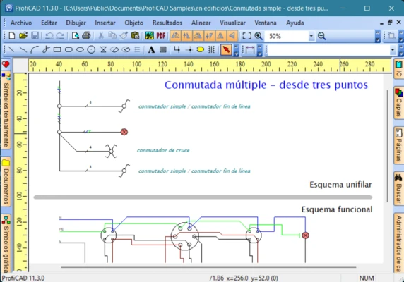This screenshot has height=282, width=404.
Task: Select the rounded rectangle tool
Action: click(x=69, y=49)
